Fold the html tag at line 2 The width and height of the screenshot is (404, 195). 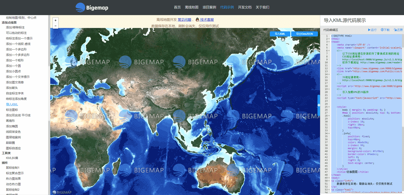coord(329,39)
